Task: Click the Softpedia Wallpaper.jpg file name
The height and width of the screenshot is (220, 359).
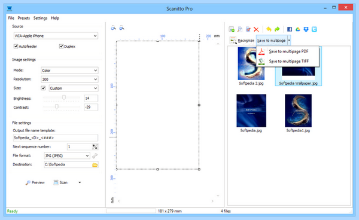Action: (298, 84)
